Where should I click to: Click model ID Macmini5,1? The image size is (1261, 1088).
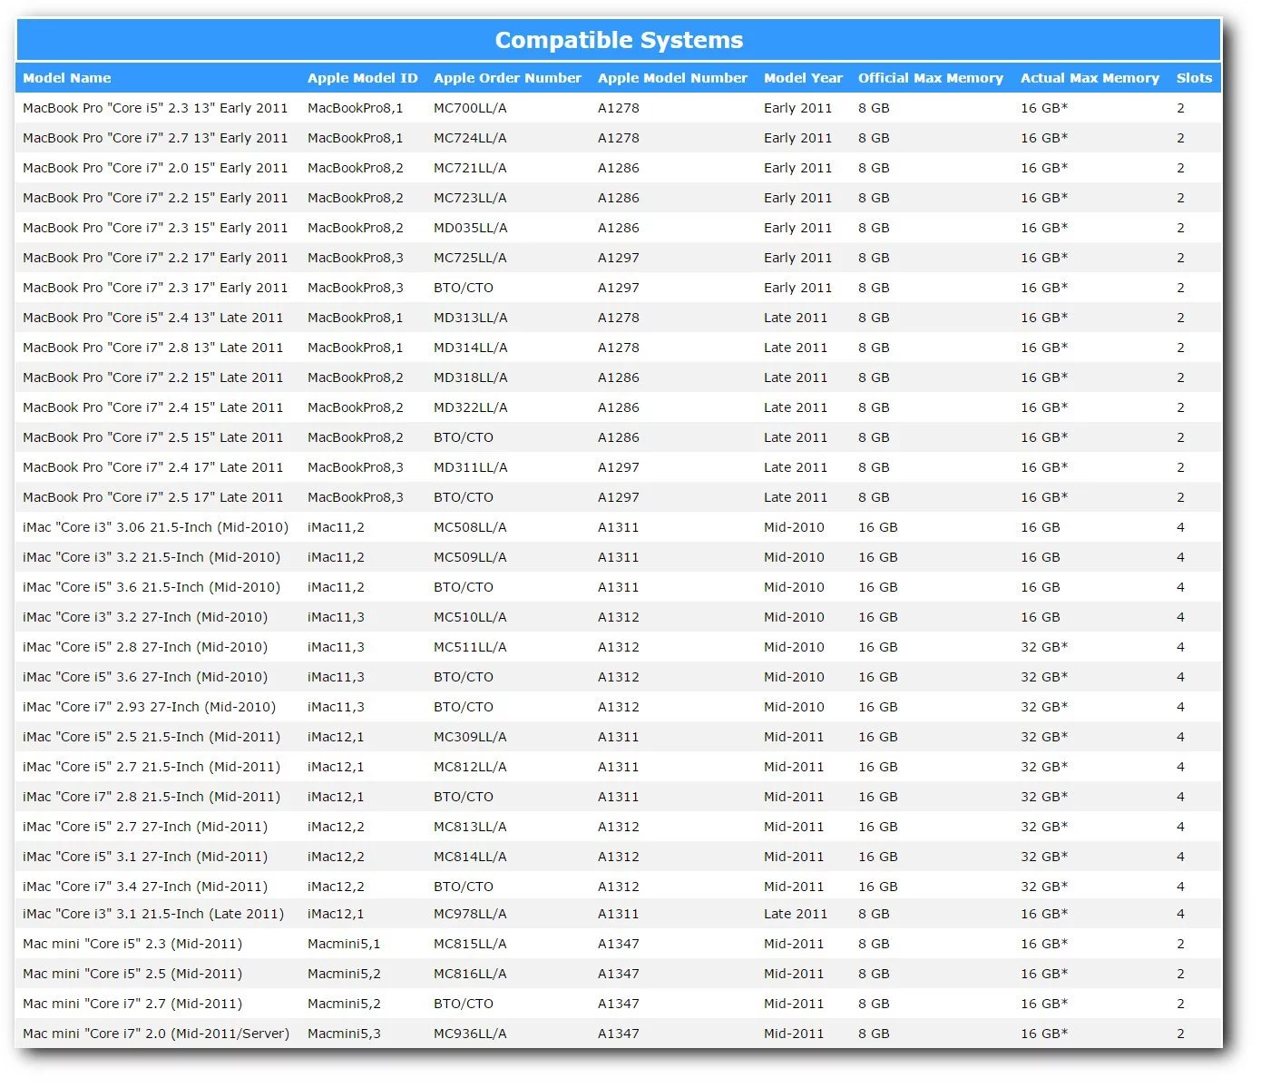344,944
